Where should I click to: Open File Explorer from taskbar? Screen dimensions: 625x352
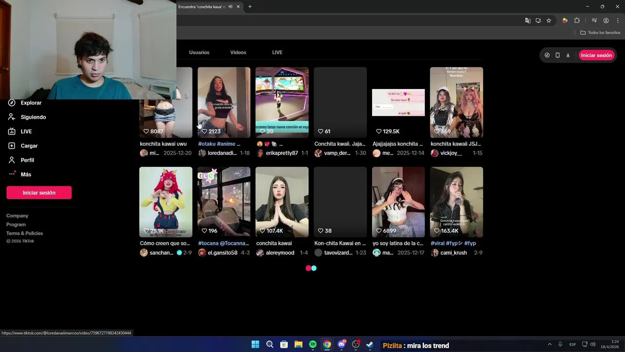coord(298,345)
